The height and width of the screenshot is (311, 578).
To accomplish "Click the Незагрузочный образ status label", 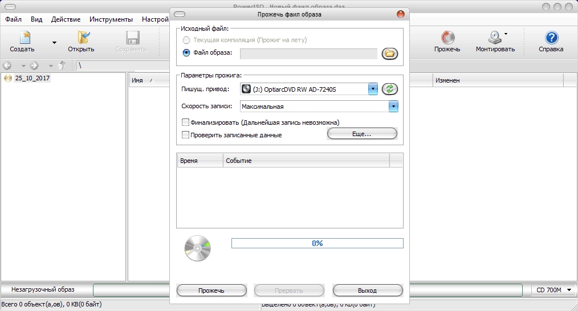I will coord(43,289).
